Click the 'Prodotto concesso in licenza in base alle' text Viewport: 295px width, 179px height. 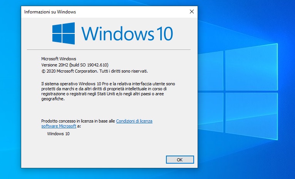tap(78, 121)
